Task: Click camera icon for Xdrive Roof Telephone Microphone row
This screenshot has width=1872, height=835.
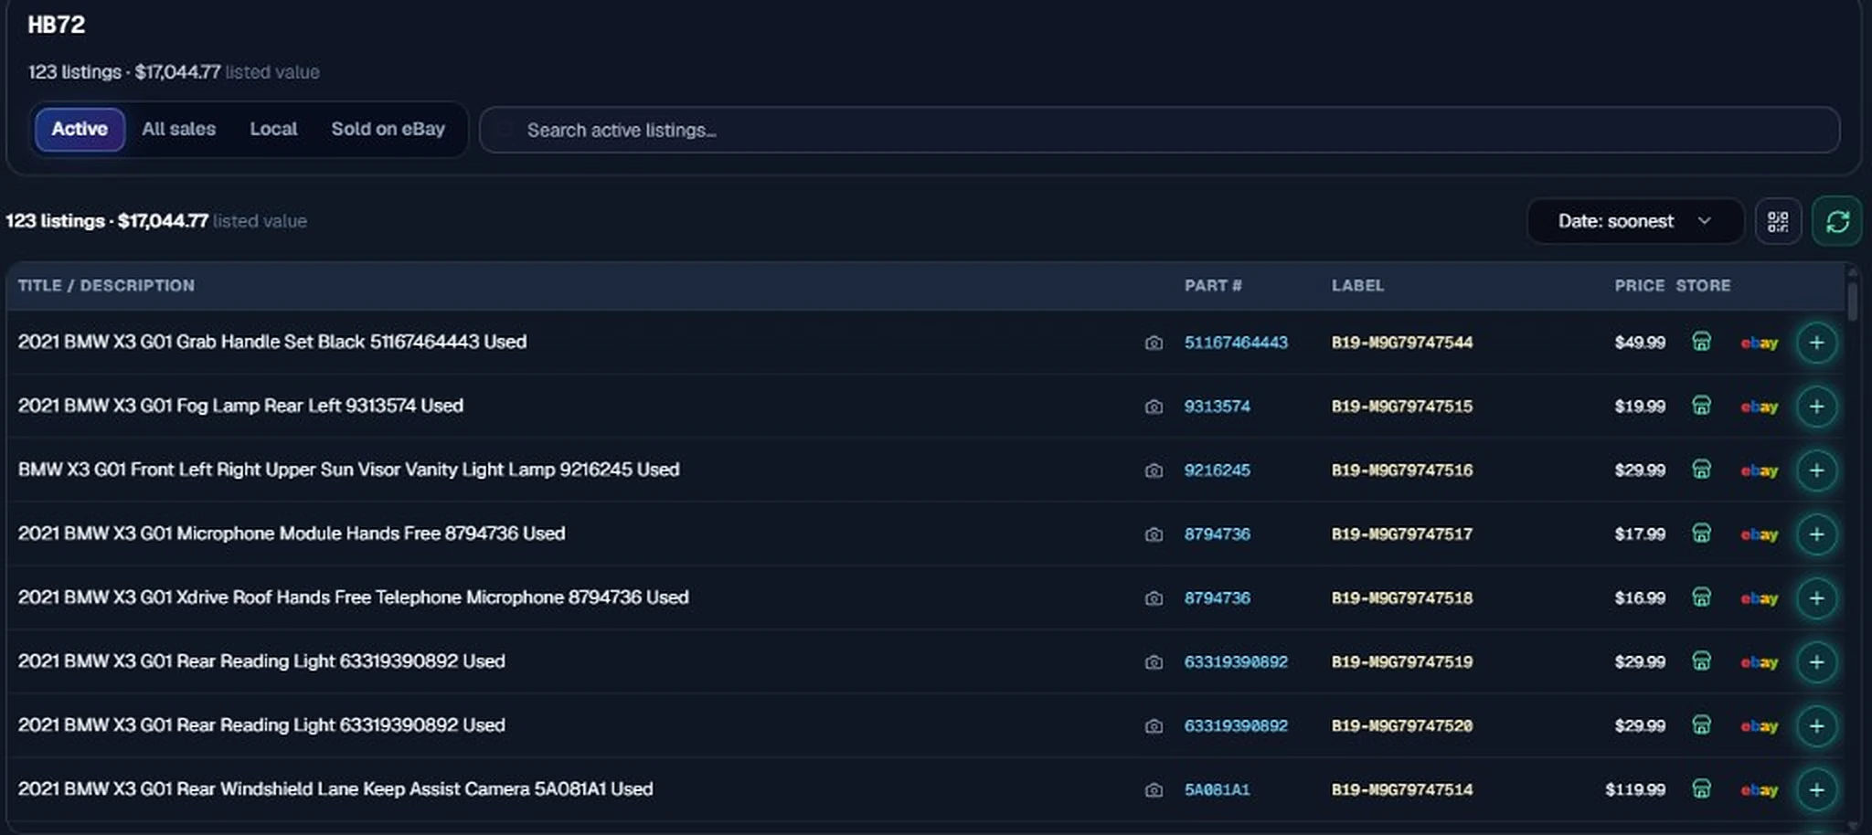Action: tap(1154, 598)
